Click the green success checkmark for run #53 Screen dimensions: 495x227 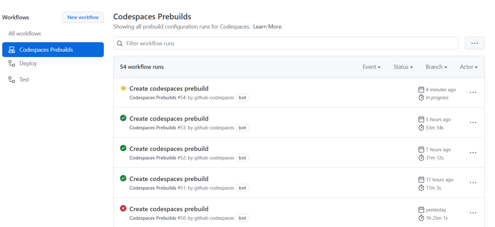tap(123, 118)
